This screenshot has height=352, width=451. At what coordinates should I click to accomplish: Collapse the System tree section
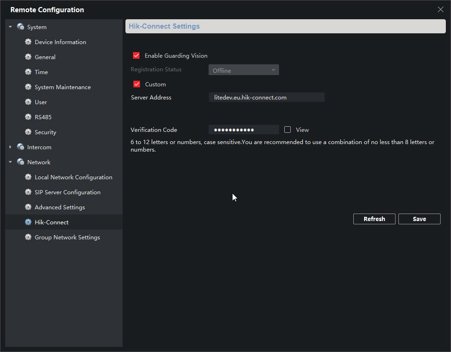(x=10, y=27)
